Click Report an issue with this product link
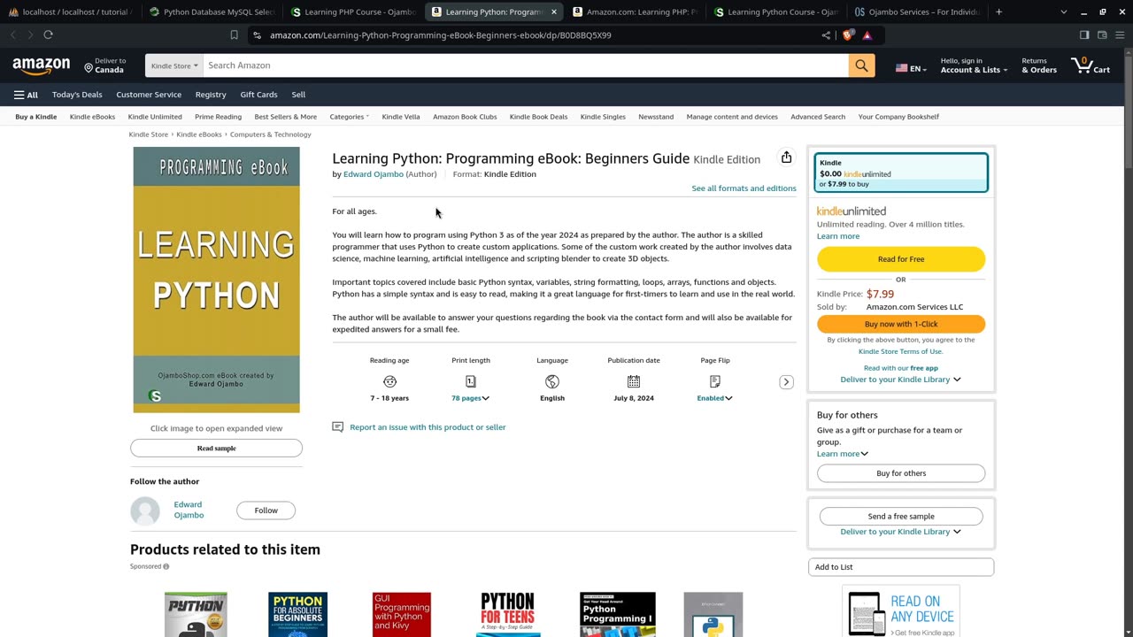 pyautogui.click(x=428, y=427)
